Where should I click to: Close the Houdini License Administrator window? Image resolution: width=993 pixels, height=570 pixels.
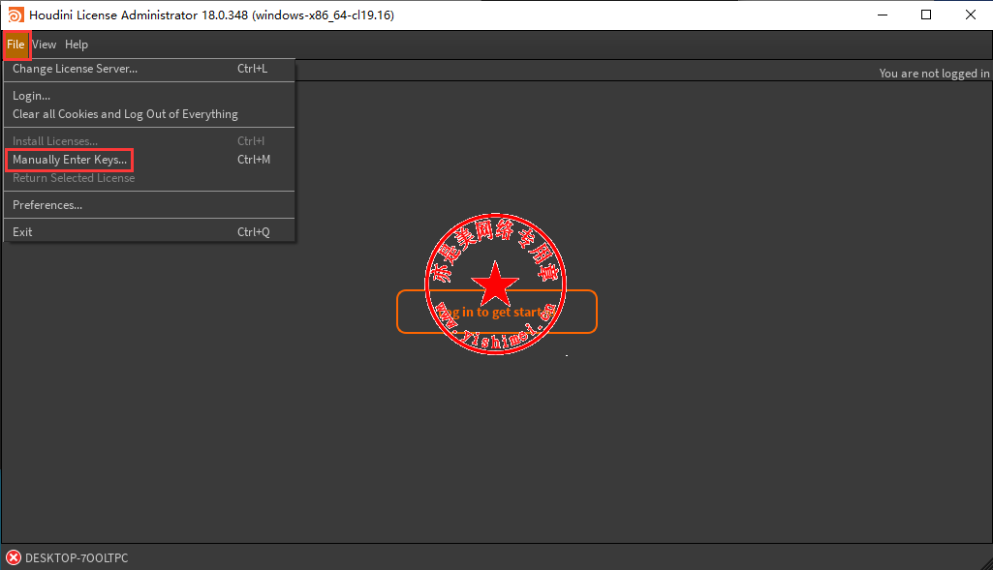pyautogui.click(x=970, y=15)
